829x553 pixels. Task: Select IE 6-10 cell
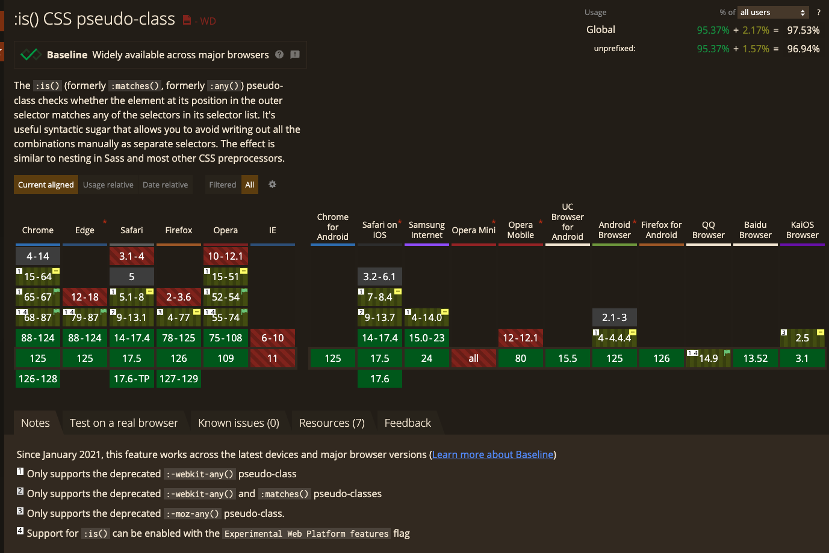(x=273, y=338)
